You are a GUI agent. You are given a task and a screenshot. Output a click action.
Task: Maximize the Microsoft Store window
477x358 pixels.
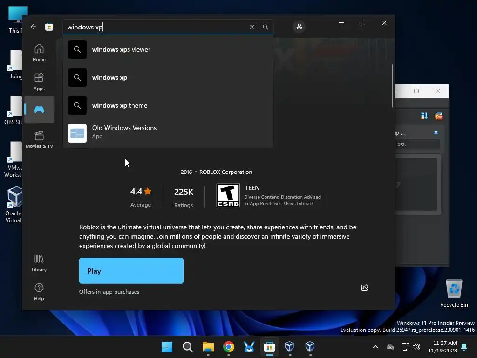pyautogui.click(x=362, y=23)
